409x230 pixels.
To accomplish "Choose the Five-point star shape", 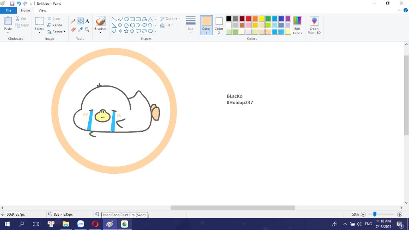I will [x=126, y=31].
